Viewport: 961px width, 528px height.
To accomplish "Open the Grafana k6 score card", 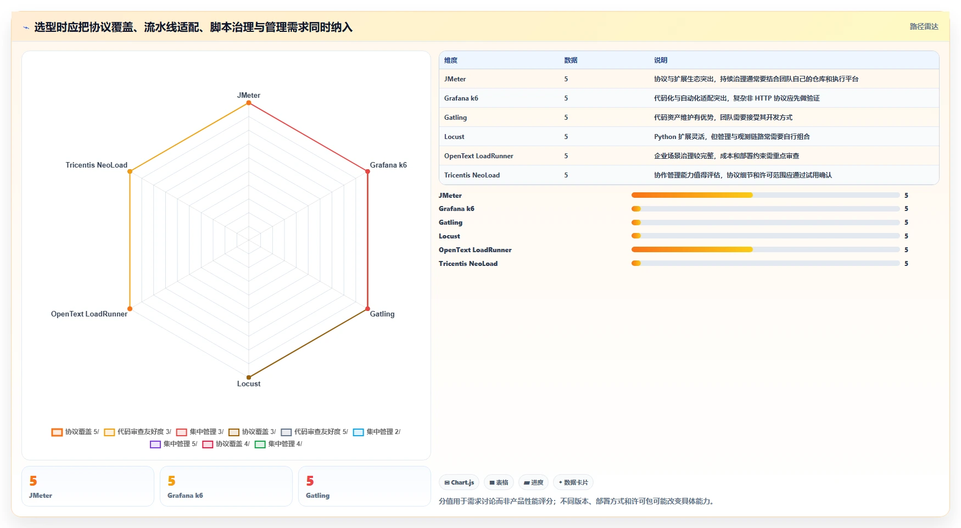I will coord(226,486).
